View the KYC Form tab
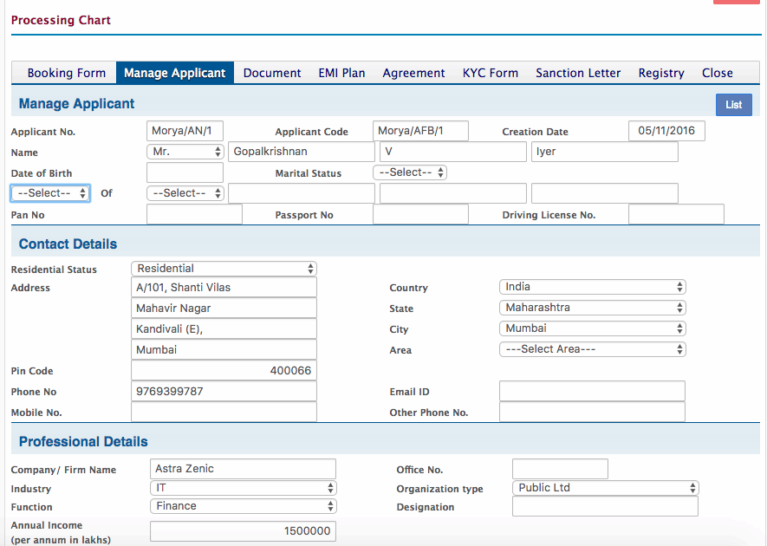Image resolution: width=767 pixels, height=546 pixels. (490, 73)
